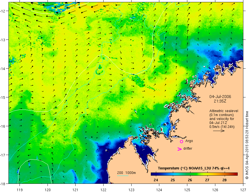Click the latitude axis label '-14'
The image size is (249, 192).
3,69
